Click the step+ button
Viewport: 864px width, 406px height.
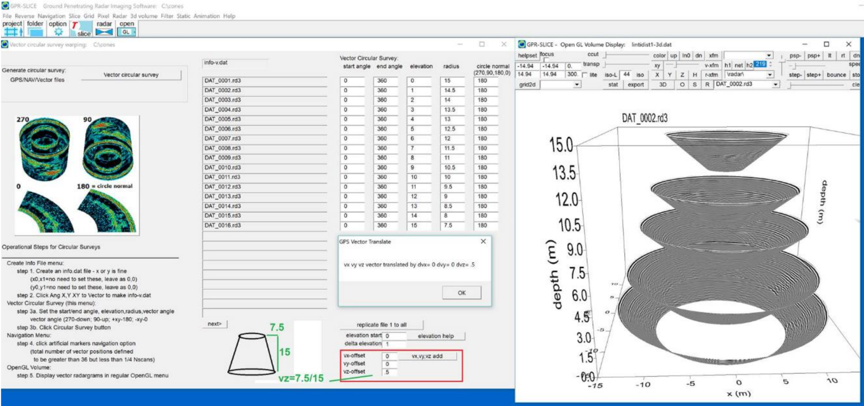coord(813,75)
